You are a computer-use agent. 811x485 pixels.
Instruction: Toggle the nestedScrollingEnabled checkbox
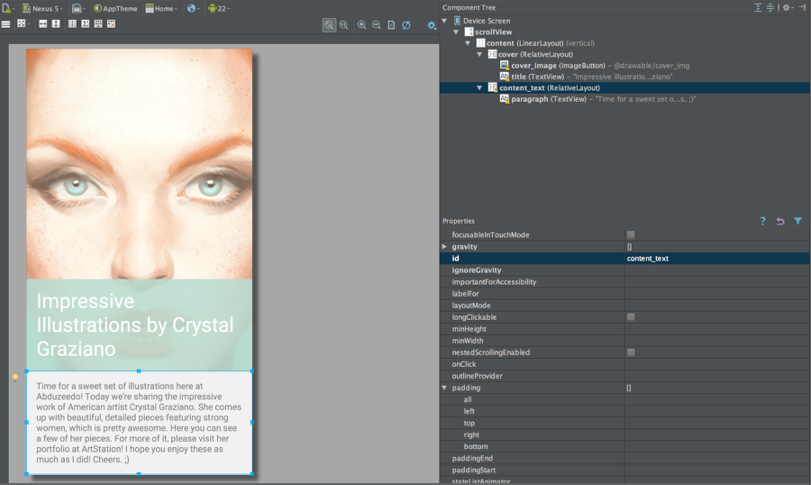pos(631,352)
